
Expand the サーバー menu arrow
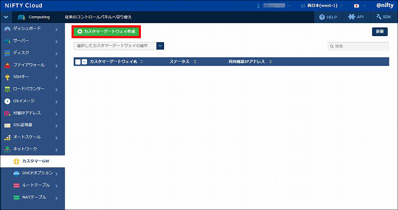[x=56, y=41]
